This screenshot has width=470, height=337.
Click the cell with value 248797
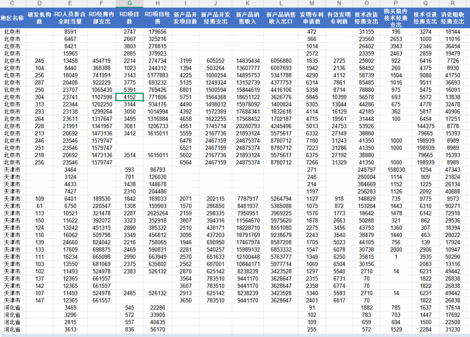(366, 170)
